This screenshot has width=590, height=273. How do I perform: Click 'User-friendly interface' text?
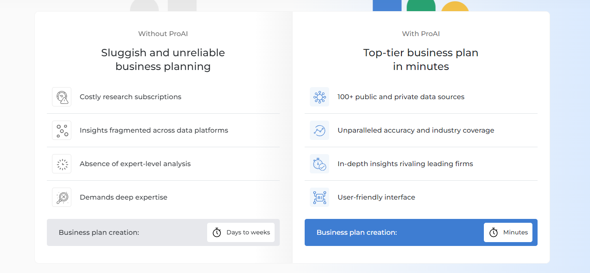pos(376,197)
